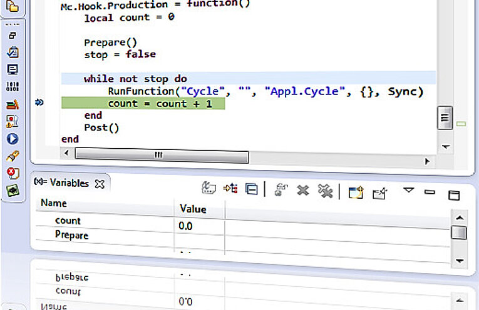479x310 pixels.
Task: Click the Collapse All icon in Variables
Action: pos(252,189)
